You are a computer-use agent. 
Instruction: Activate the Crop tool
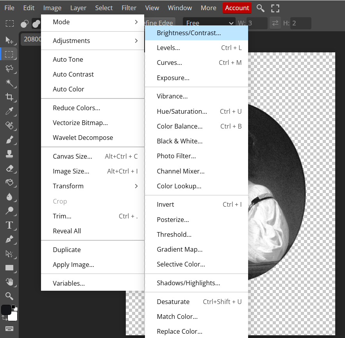[9, 97]
